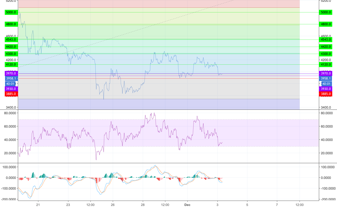Select the 4543.0 price tag on right axis
337x208 pixels.
[326, 39]
